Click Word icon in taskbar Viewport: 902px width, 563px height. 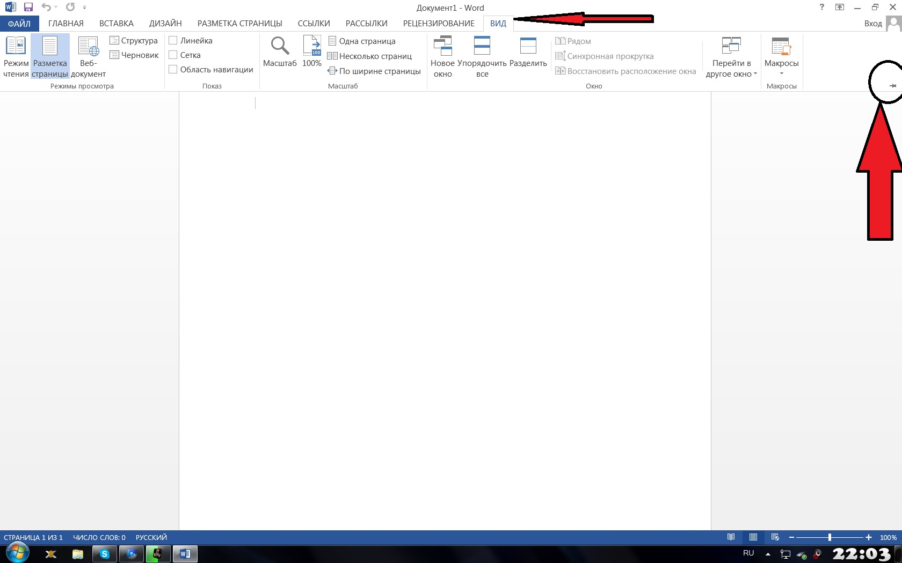coord(185,554)
